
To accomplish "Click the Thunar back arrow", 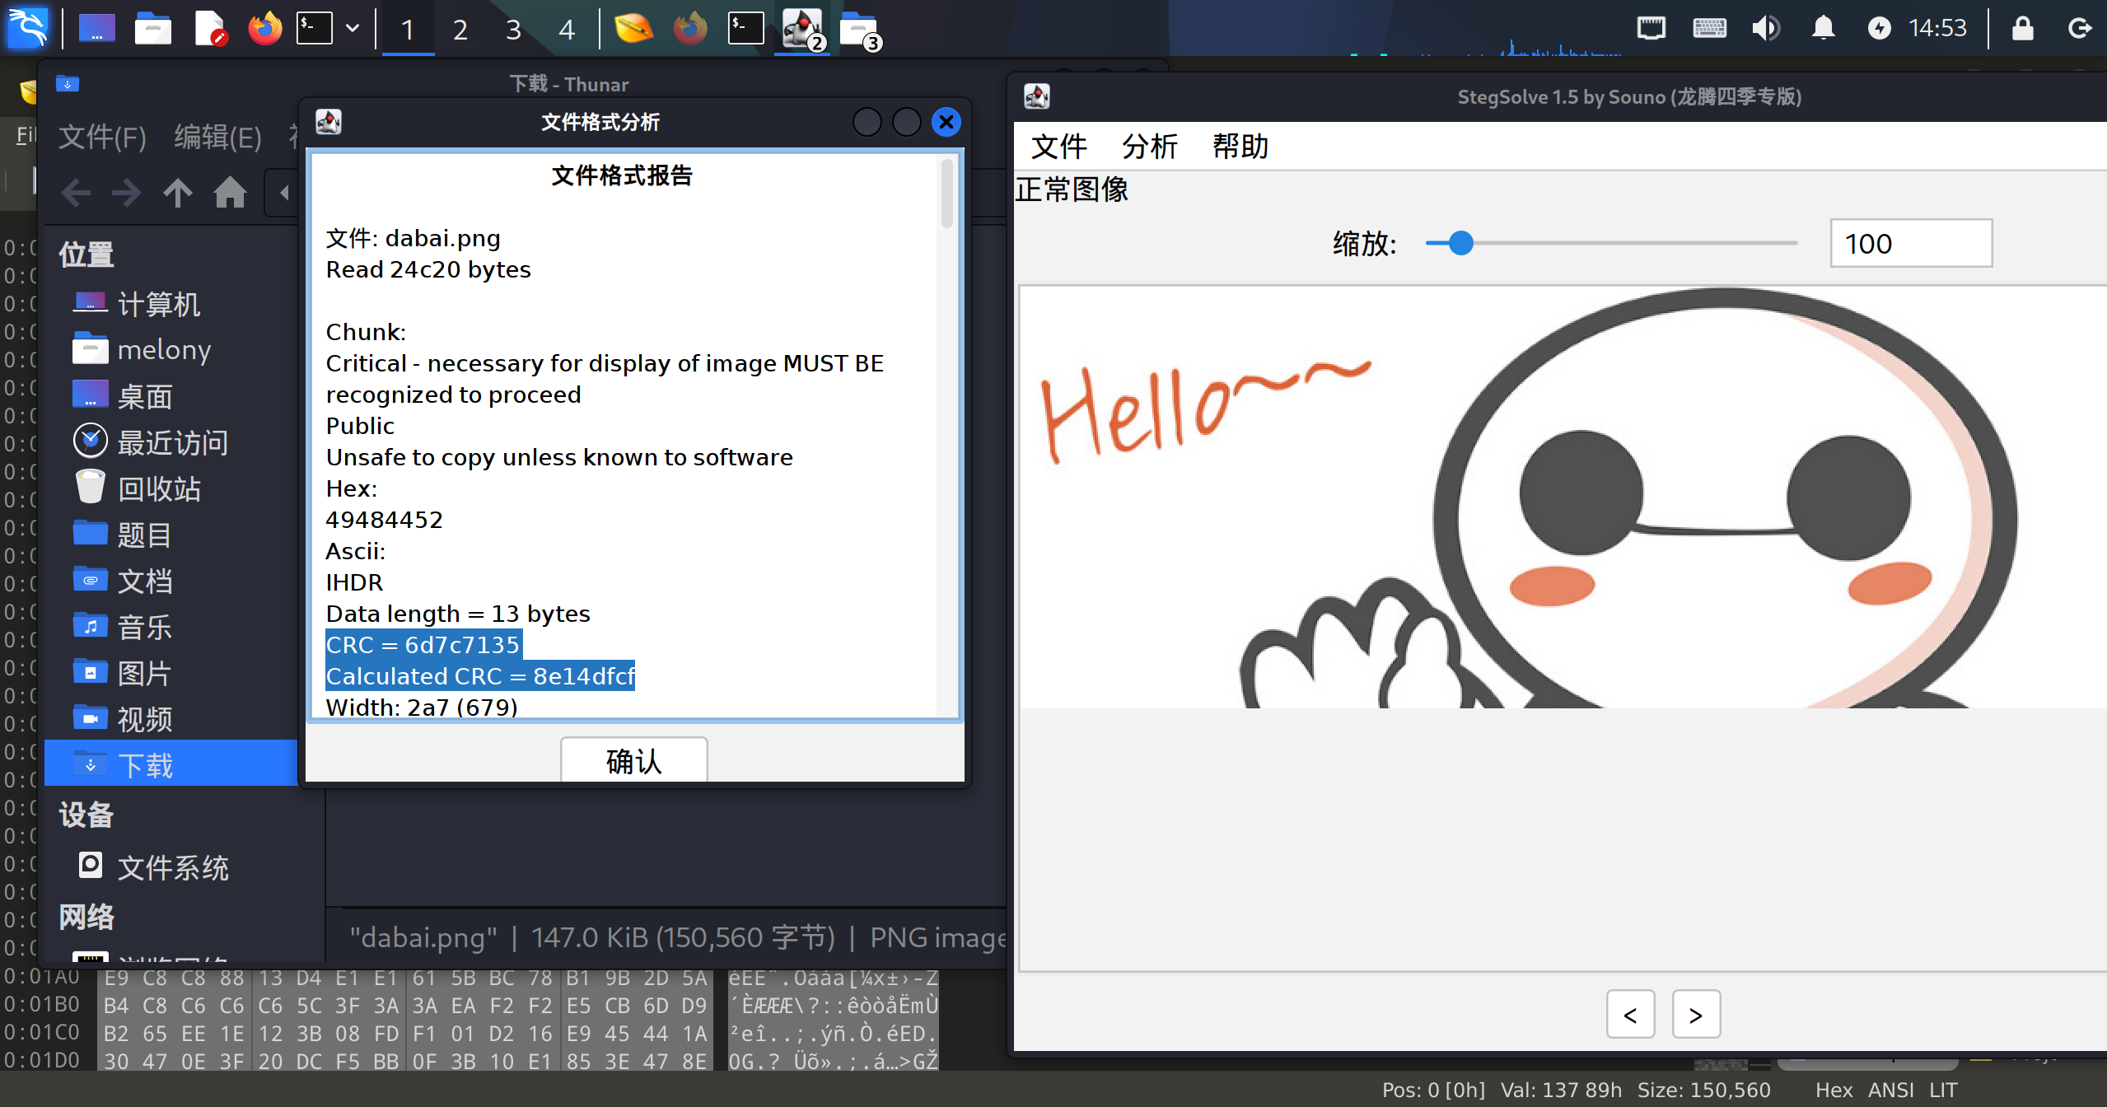I will (76, 194).
